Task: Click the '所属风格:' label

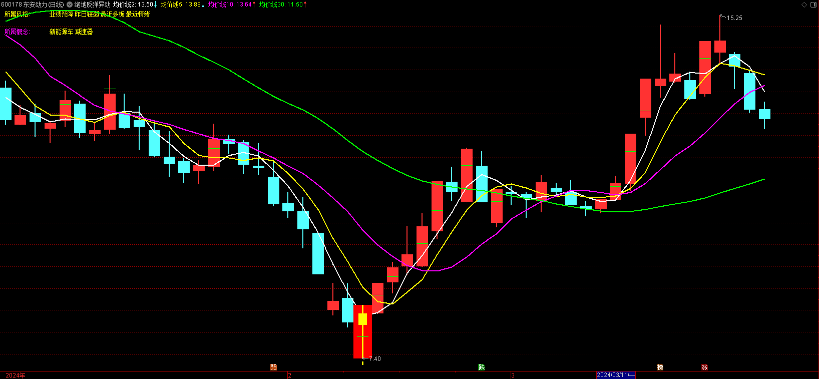Action: point(17,14)
